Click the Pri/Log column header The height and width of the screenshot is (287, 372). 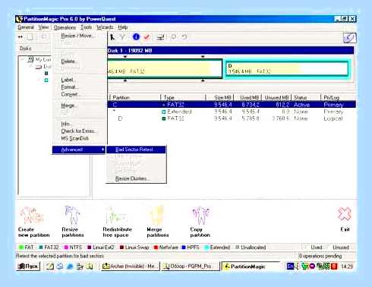click(x=339, y=97)
